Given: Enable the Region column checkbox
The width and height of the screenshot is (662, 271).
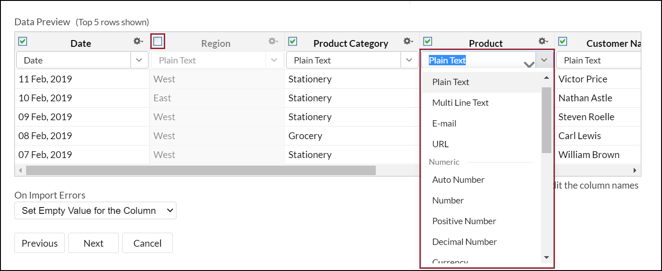Looking at the screenshot, I should (158, 41).
